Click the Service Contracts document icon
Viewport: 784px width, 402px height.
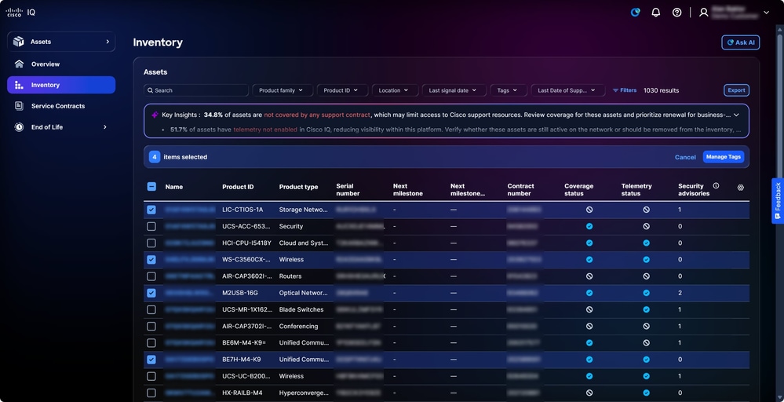click(x=19, y=106)
